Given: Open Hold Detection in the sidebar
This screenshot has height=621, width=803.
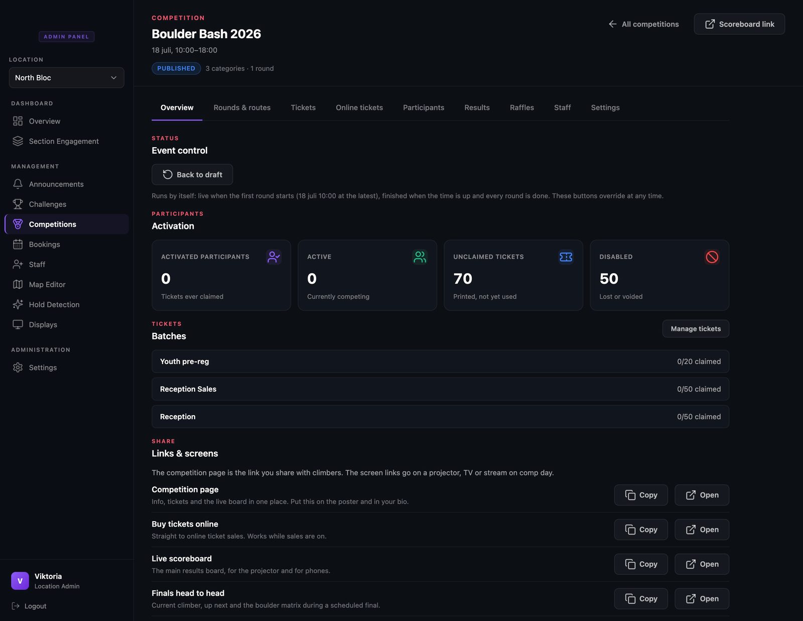Looking at the screenshot, I should coord(66,305).
